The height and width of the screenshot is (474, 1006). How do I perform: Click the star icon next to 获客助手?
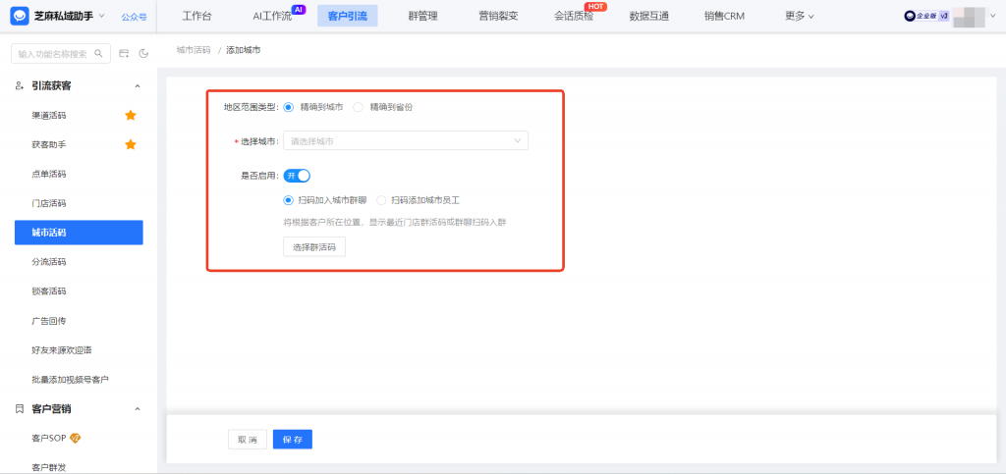(x=130, y=144)
